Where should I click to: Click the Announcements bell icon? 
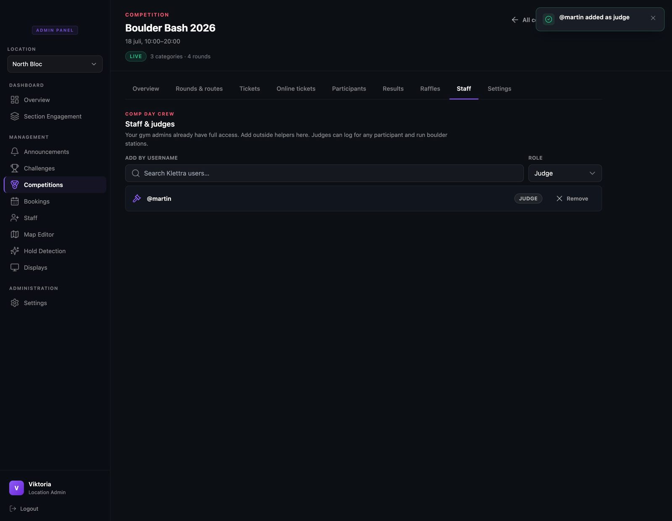pos(15,151)
